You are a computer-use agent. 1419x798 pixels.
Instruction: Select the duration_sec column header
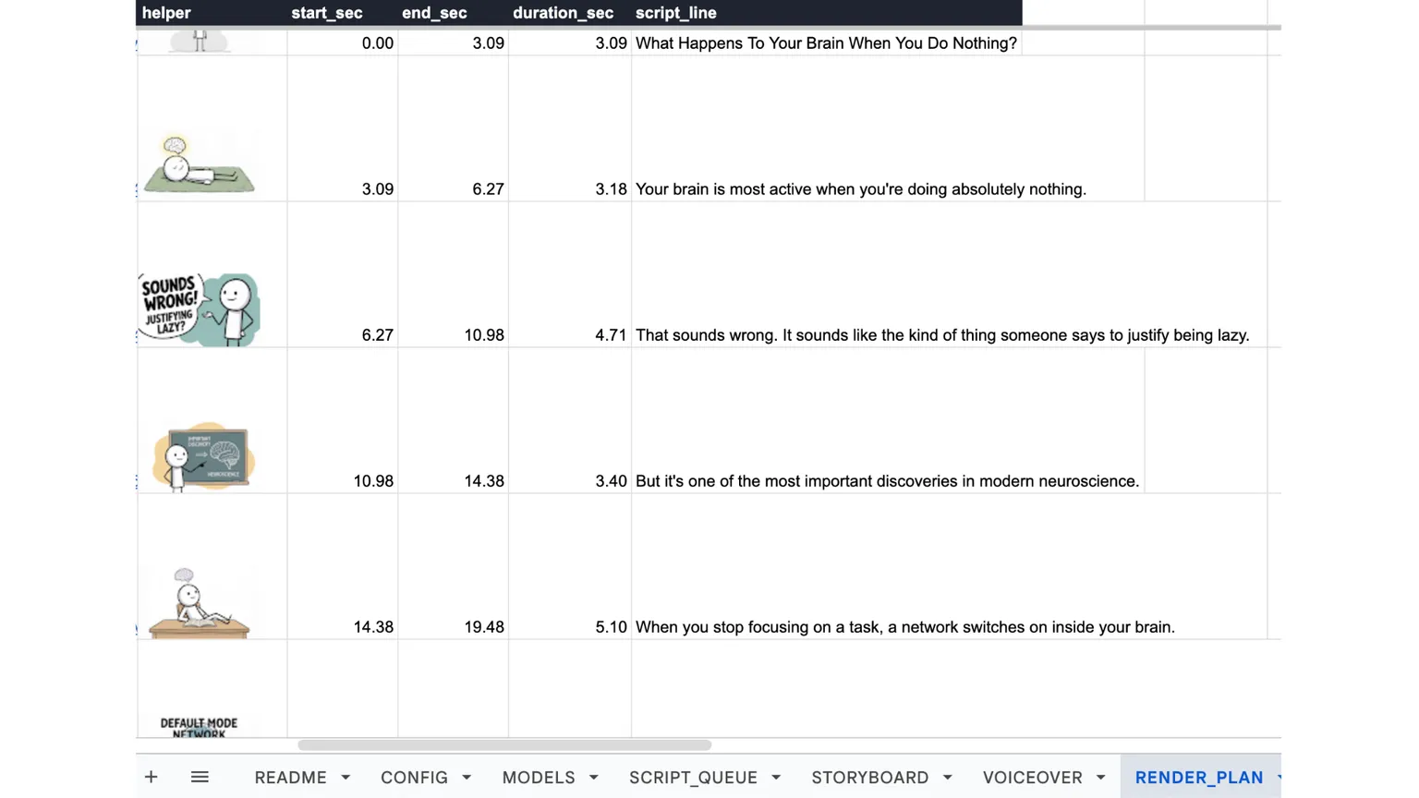pos(570,13)
